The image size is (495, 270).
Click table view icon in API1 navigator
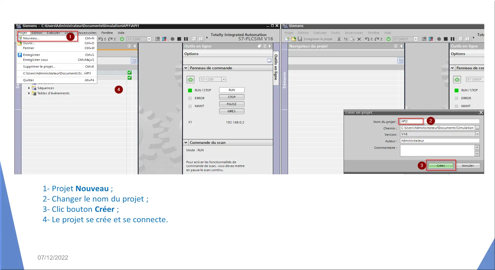pyautogui.click(x=134, y=61)
